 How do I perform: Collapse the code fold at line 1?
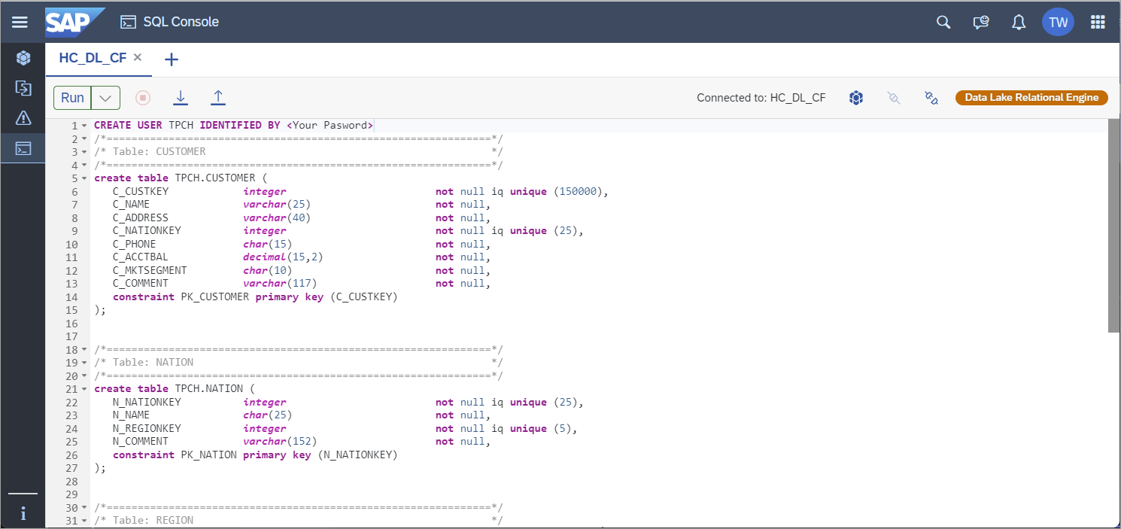84,126
